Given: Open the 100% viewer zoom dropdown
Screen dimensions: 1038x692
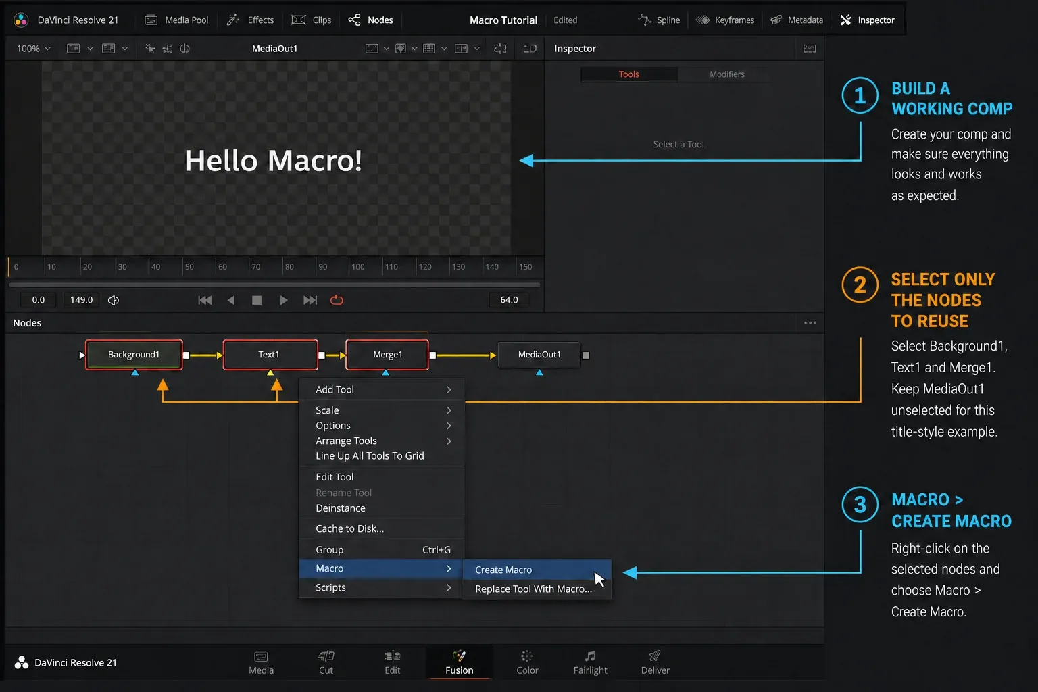Looking at the screenshot, I should [33, 49].
